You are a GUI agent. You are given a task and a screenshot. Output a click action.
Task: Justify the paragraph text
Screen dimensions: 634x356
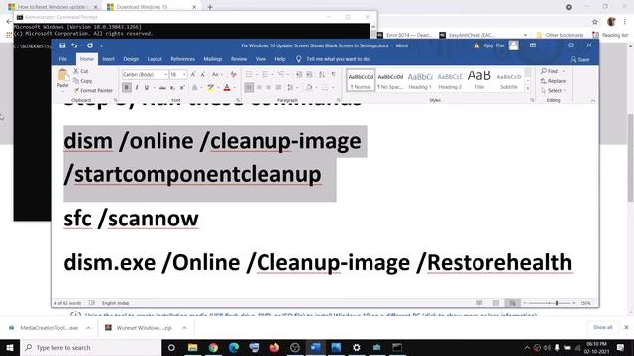click(x=278, y=88)
